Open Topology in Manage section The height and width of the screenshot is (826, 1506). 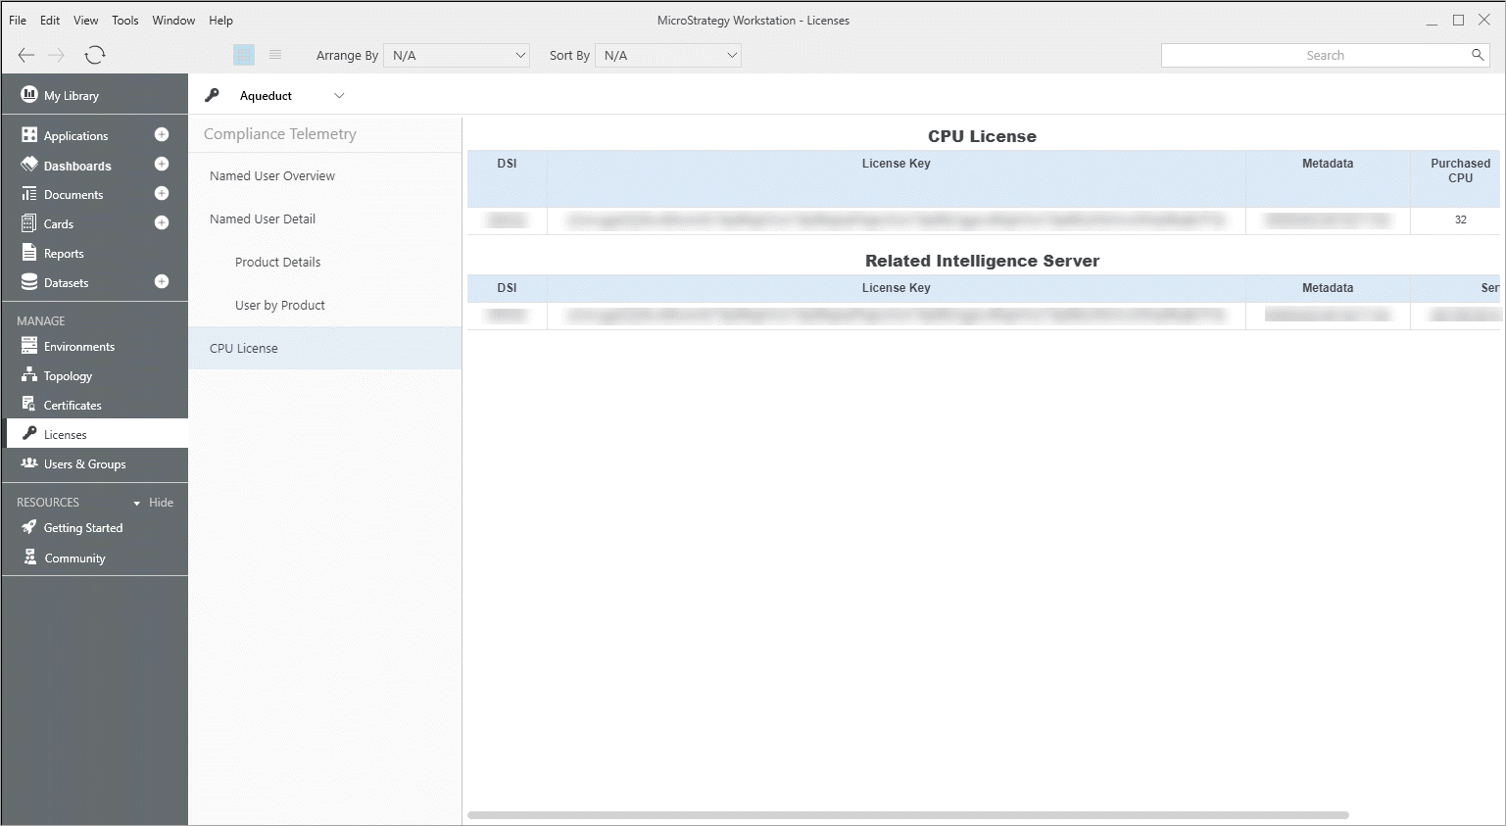click(x=68, y=376)
